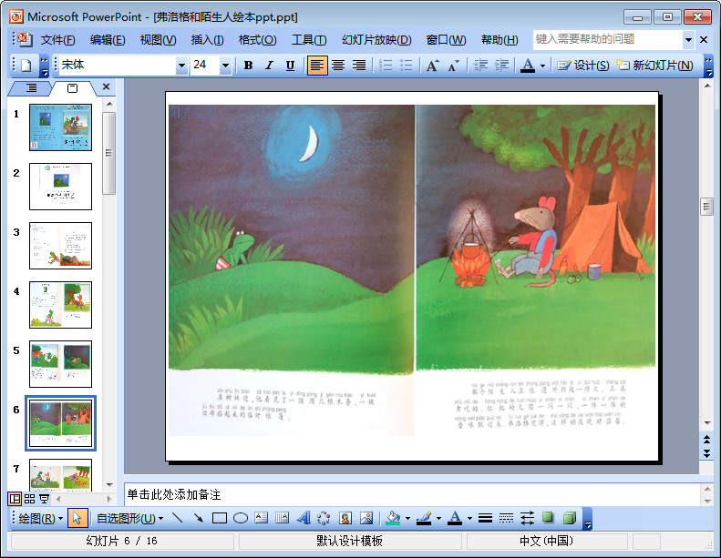
Task: Add a new slide (新幻灯片)
Action: tap(654, 66)
